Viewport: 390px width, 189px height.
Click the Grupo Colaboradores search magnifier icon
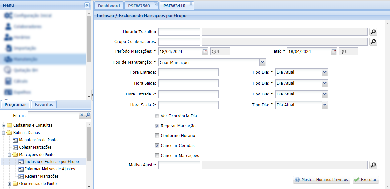pos(373,42)
